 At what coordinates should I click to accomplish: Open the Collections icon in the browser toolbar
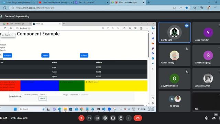click(201, 8)
